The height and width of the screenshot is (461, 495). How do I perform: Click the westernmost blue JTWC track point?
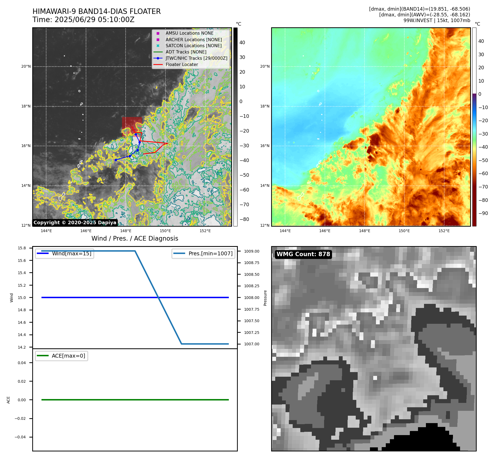tap(116, 160)
